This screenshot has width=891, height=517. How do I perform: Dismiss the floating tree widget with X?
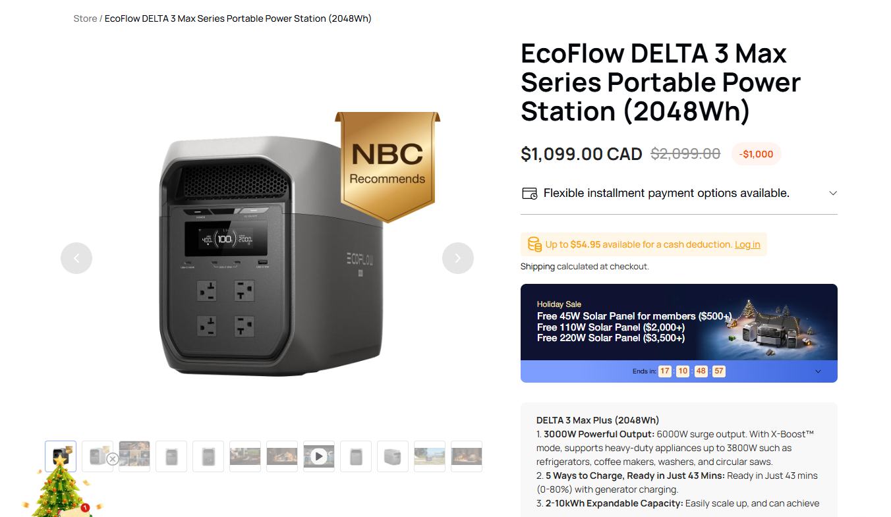pos(113,459)
